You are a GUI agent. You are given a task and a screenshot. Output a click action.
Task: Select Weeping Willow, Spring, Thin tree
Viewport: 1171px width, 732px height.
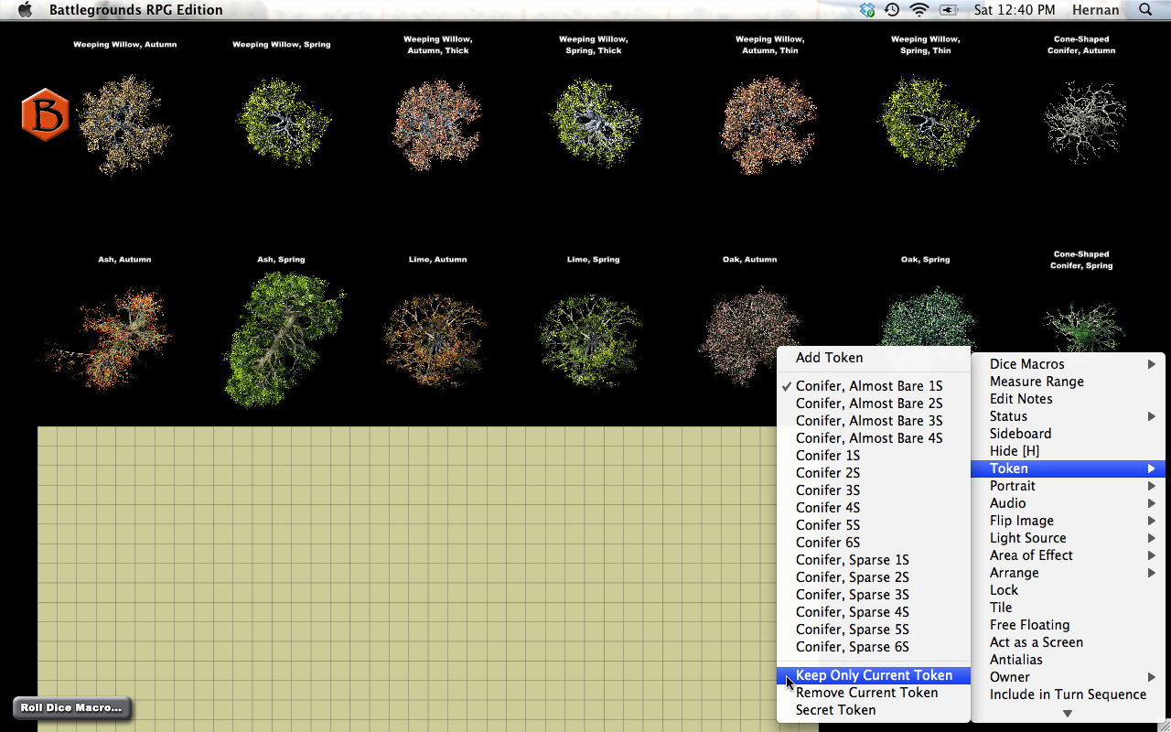927,122
